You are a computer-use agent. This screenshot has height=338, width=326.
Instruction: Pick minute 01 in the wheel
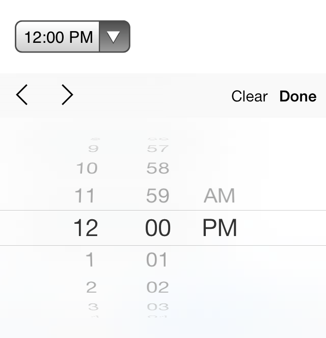coord(156,259)
